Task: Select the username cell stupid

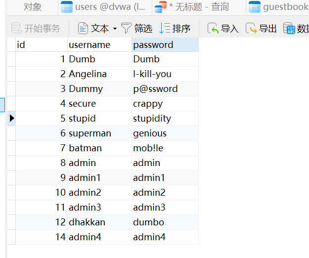Action: click(99, 118)
